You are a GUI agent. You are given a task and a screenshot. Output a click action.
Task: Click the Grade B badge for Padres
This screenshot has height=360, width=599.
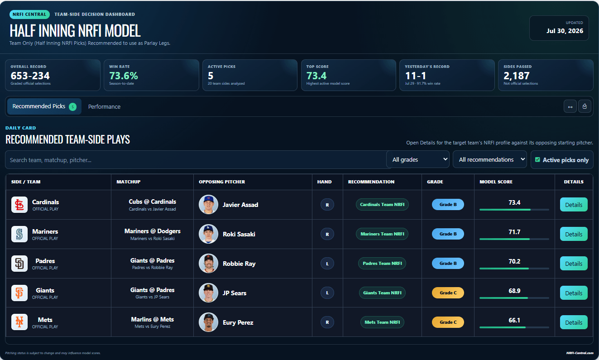click(x=448, y=264)
